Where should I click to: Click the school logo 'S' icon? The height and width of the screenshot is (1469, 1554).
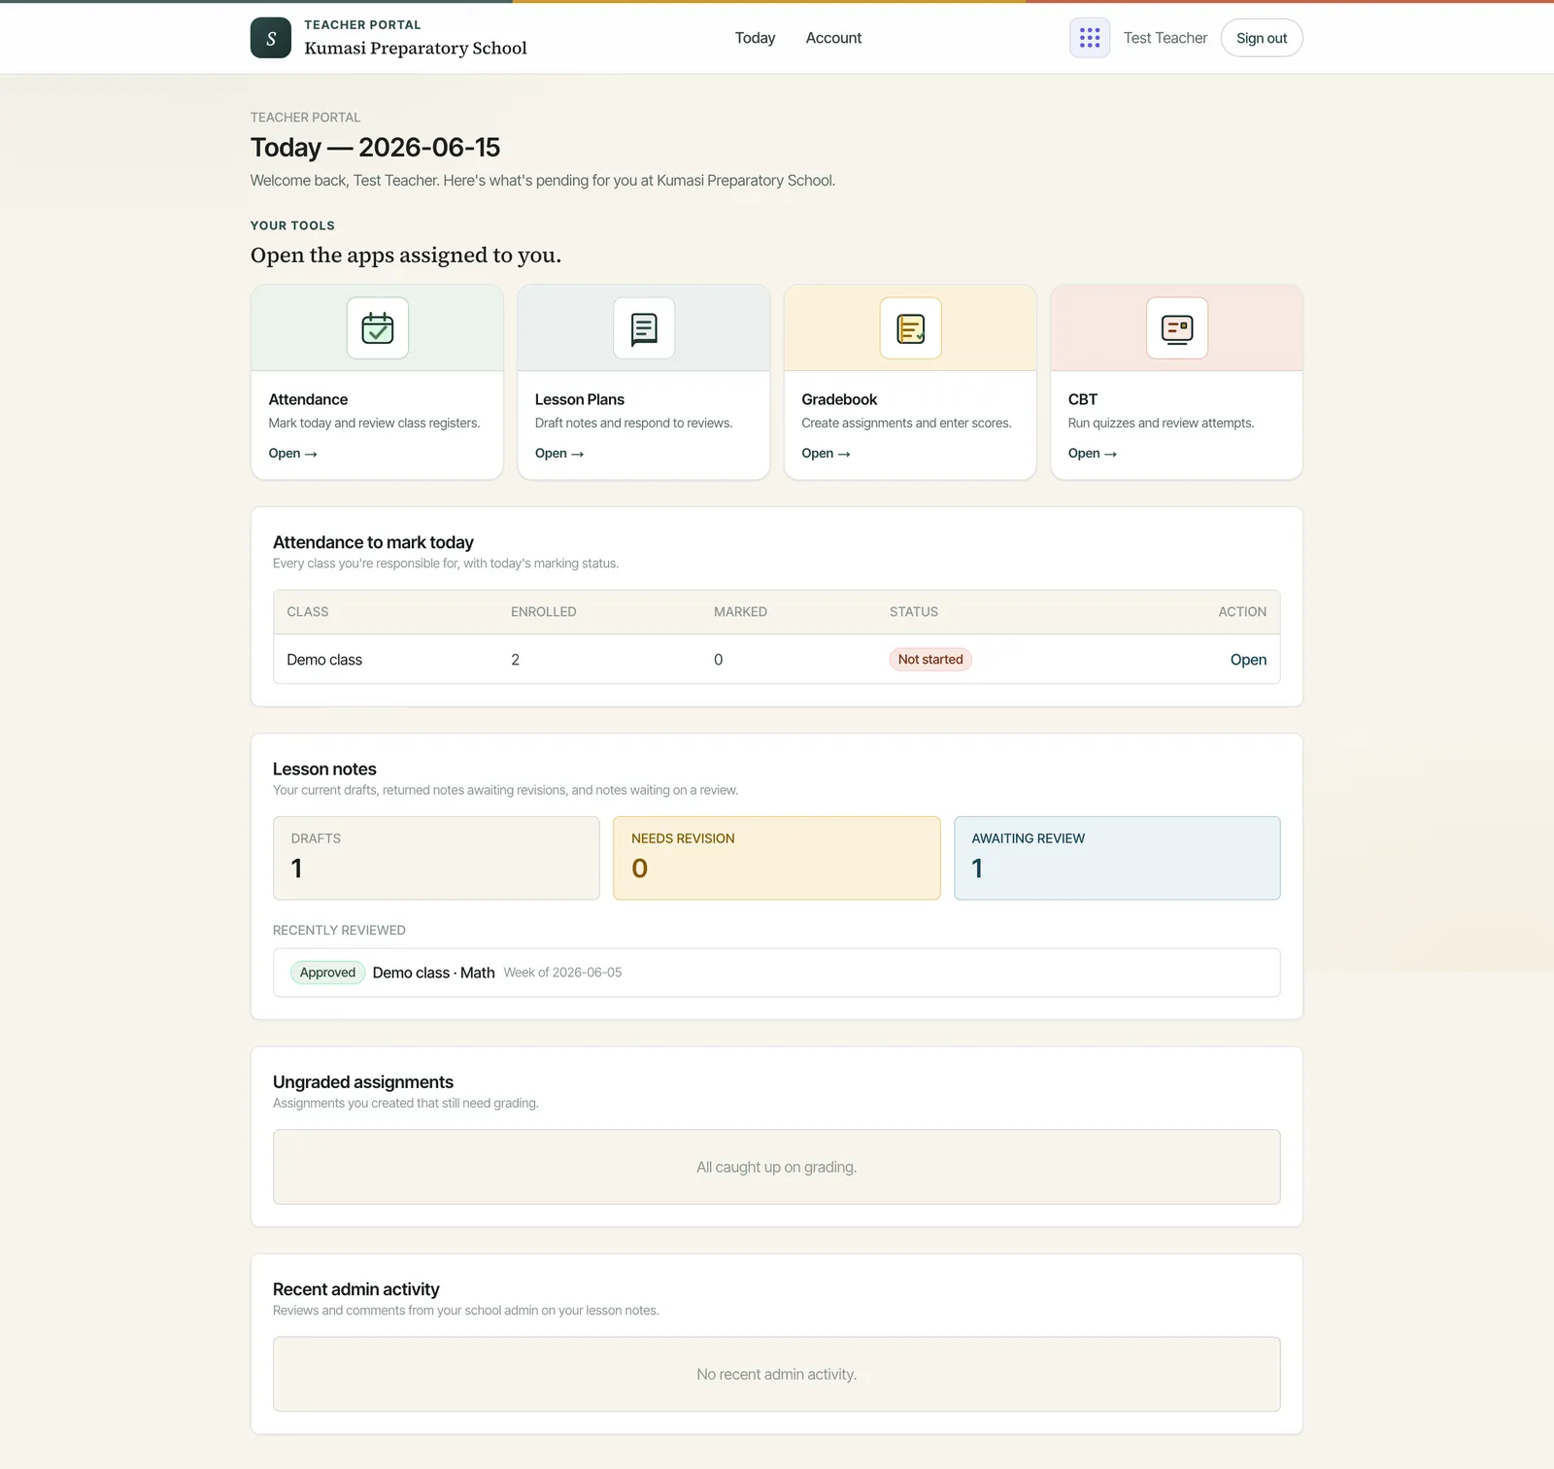click(x=271, y=38)
